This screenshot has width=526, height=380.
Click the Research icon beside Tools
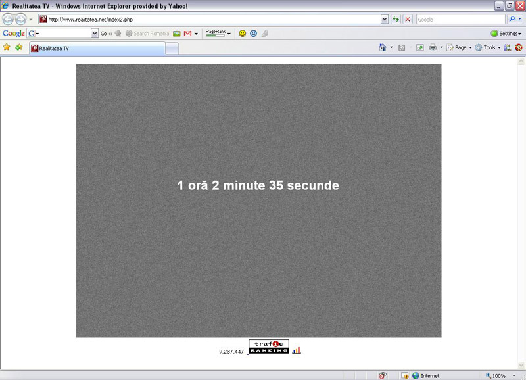click(x=508, y=47)
